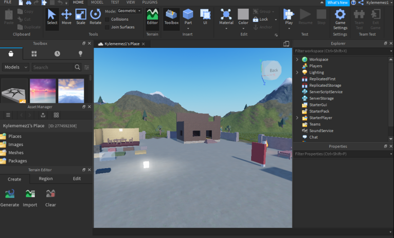Pick the Rotate tool

96,17
